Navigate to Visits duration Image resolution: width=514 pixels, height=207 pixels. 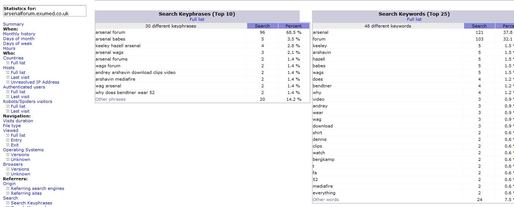point(18,121)
